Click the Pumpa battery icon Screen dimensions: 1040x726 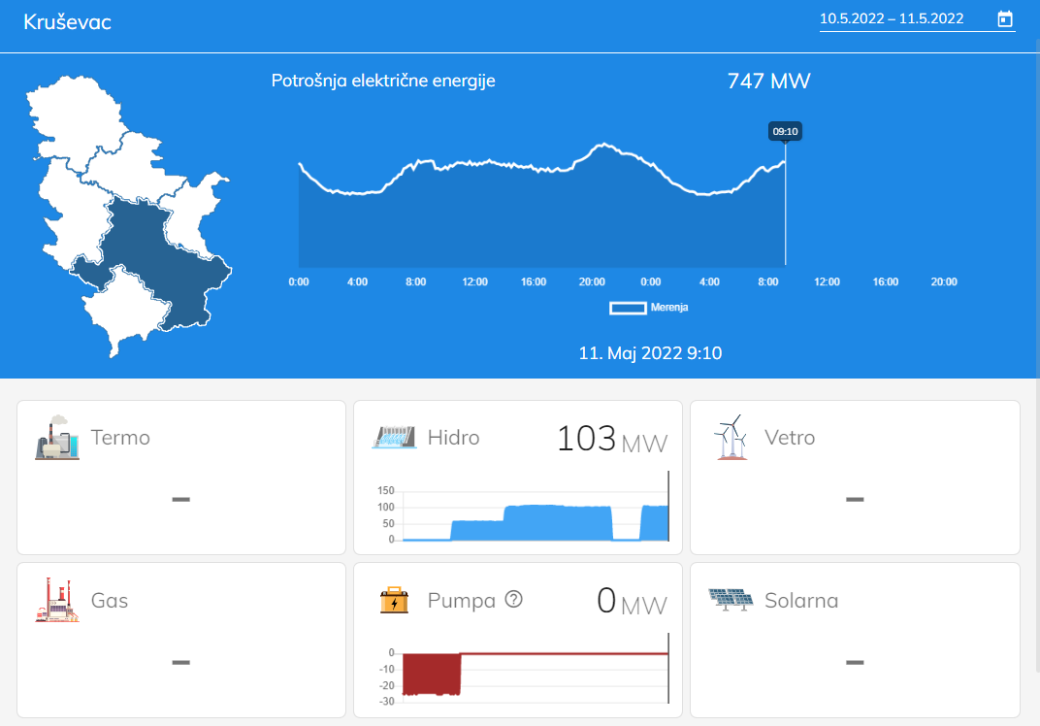[x=394, y=600]
